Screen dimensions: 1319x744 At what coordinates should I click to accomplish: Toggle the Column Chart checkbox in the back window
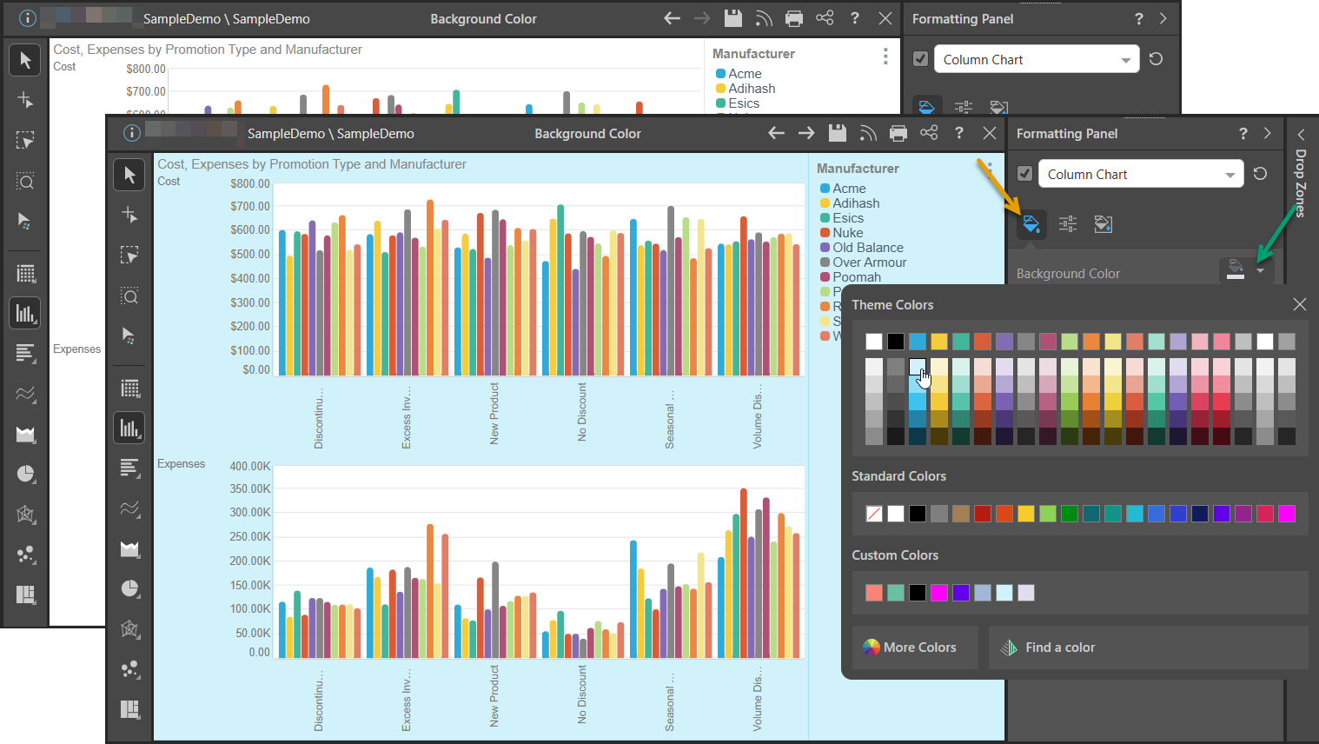click(x=921, y=59)
